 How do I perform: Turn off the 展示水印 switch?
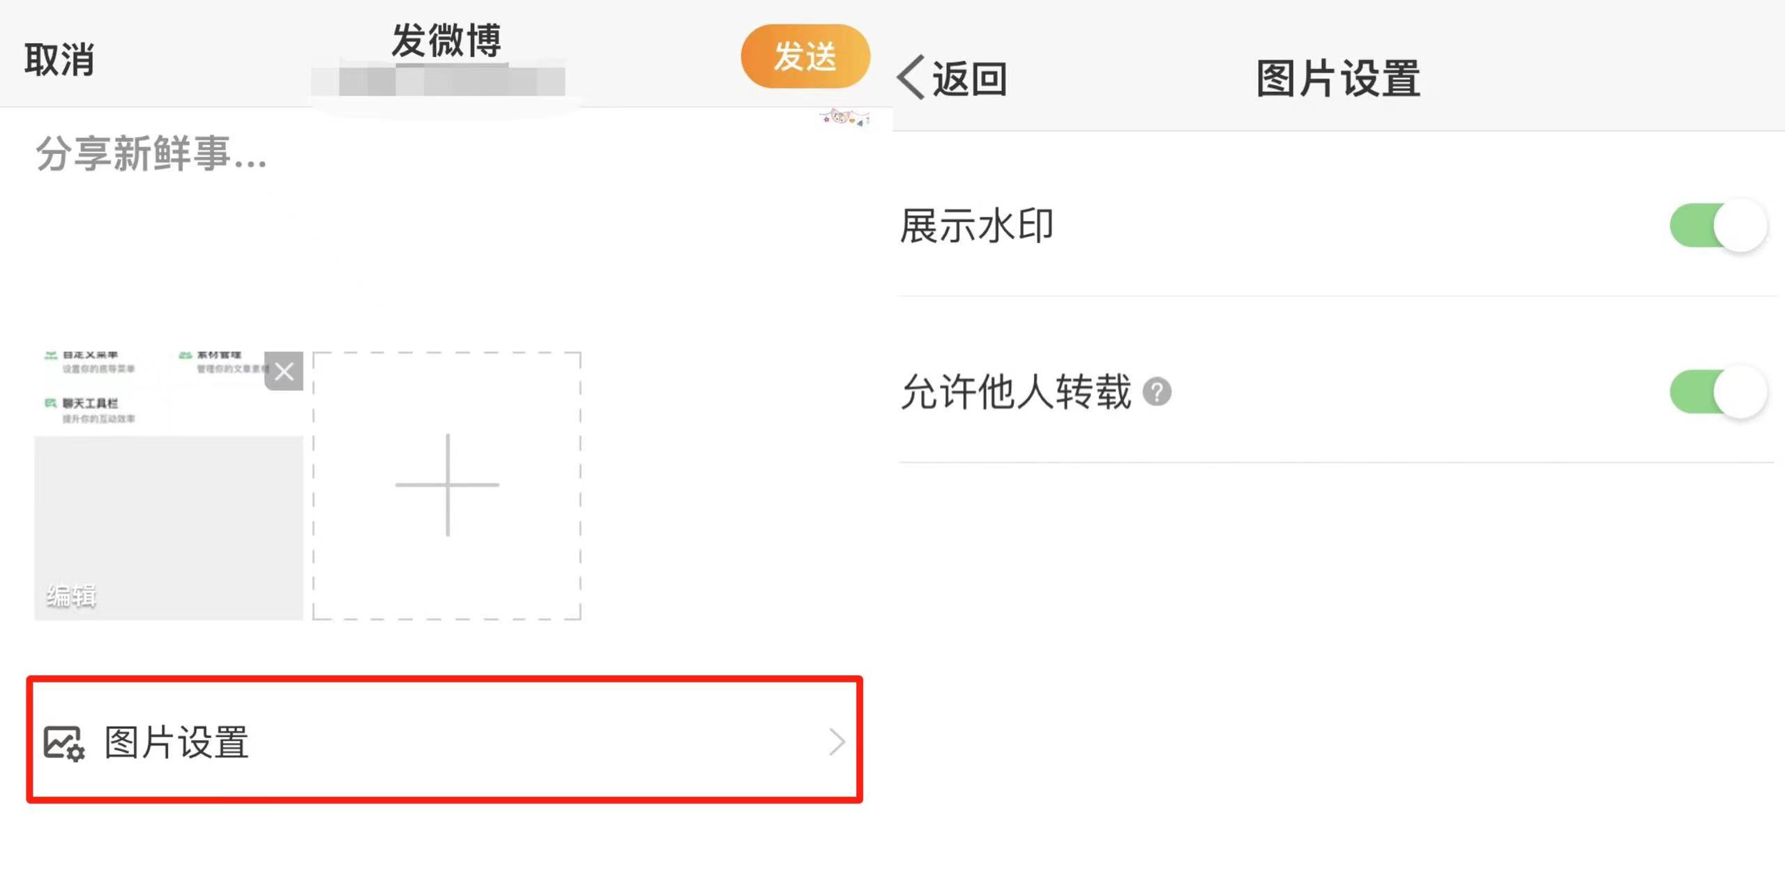pos(1718,226)
